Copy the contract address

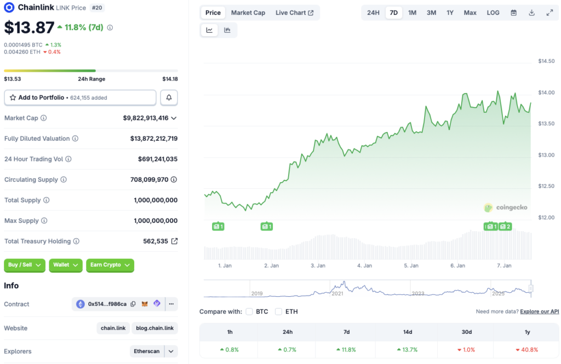(x=133, y=304)
